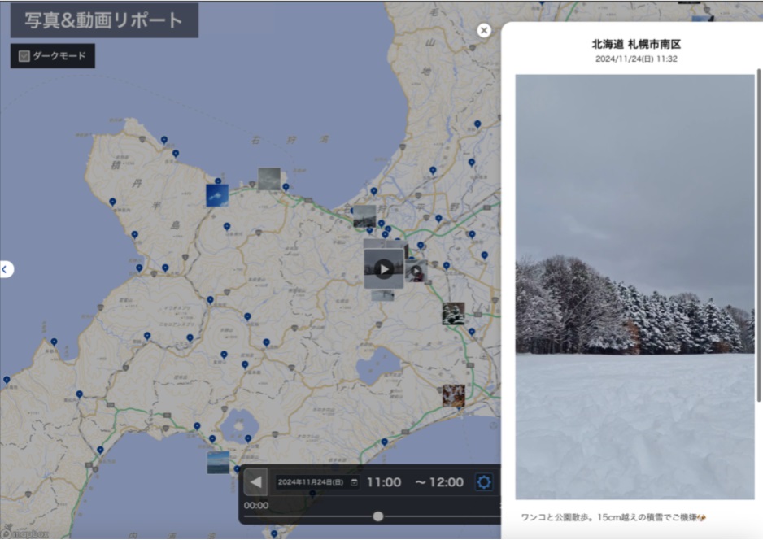Viewport: 763px width, 540px height.
Task: Open the blue sky photo thumbnail
Action: 217,195
